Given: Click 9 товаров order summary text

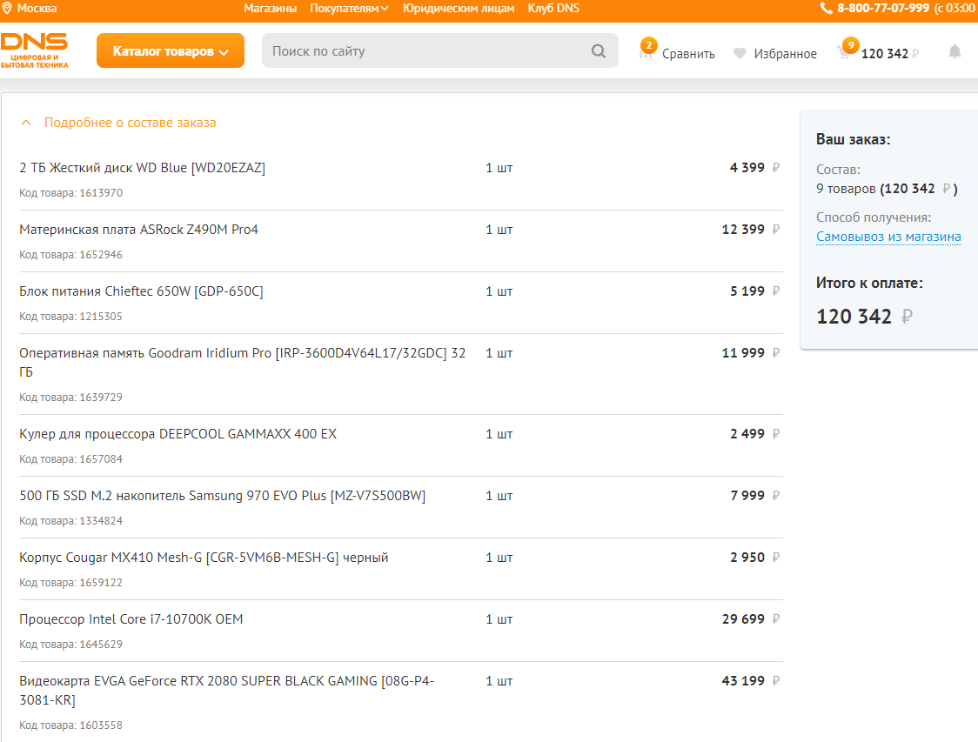Looking at the screenshot, I should 887,188.
